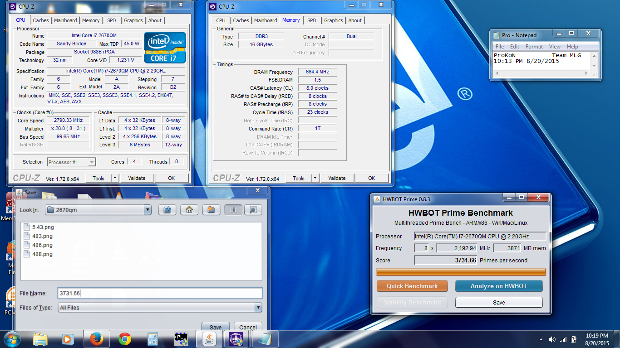620x348 pixels.
Task: Select file icon next to 5.43.png
Action: [27, 227]
